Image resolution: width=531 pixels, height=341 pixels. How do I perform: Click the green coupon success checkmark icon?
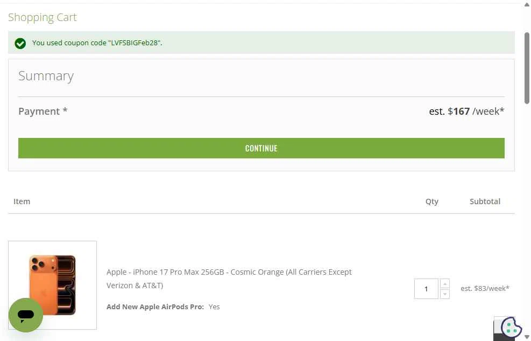20,44
